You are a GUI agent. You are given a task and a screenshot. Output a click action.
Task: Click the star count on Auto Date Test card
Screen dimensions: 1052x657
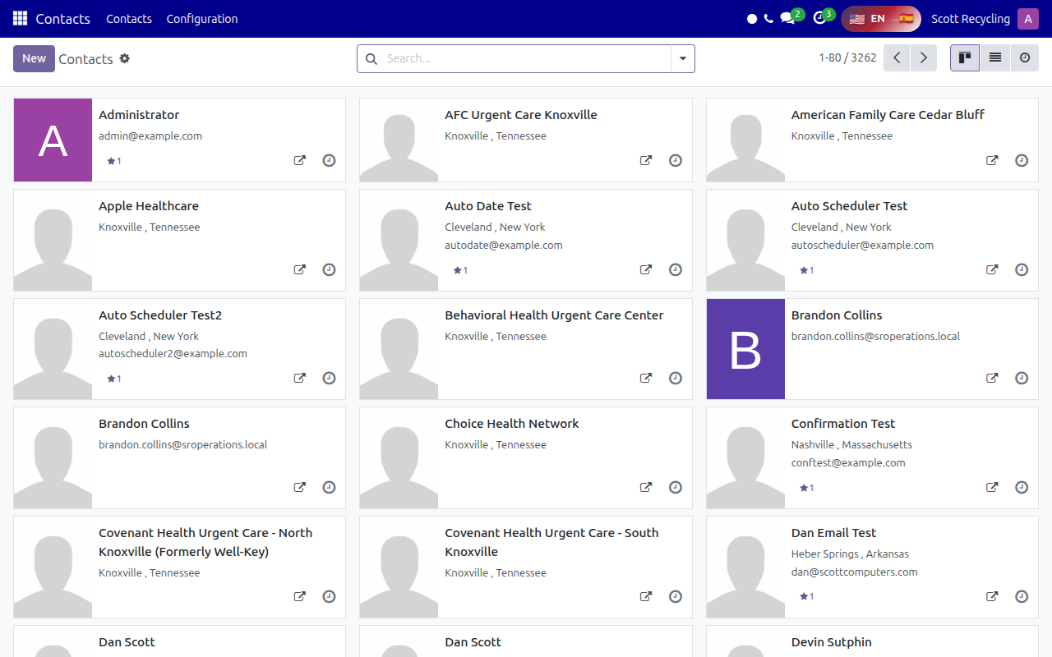pyautogui.click(x=460, y=270)
